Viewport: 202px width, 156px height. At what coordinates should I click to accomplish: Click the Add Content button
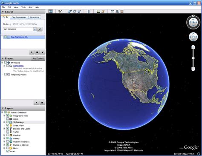click(38, 58)
